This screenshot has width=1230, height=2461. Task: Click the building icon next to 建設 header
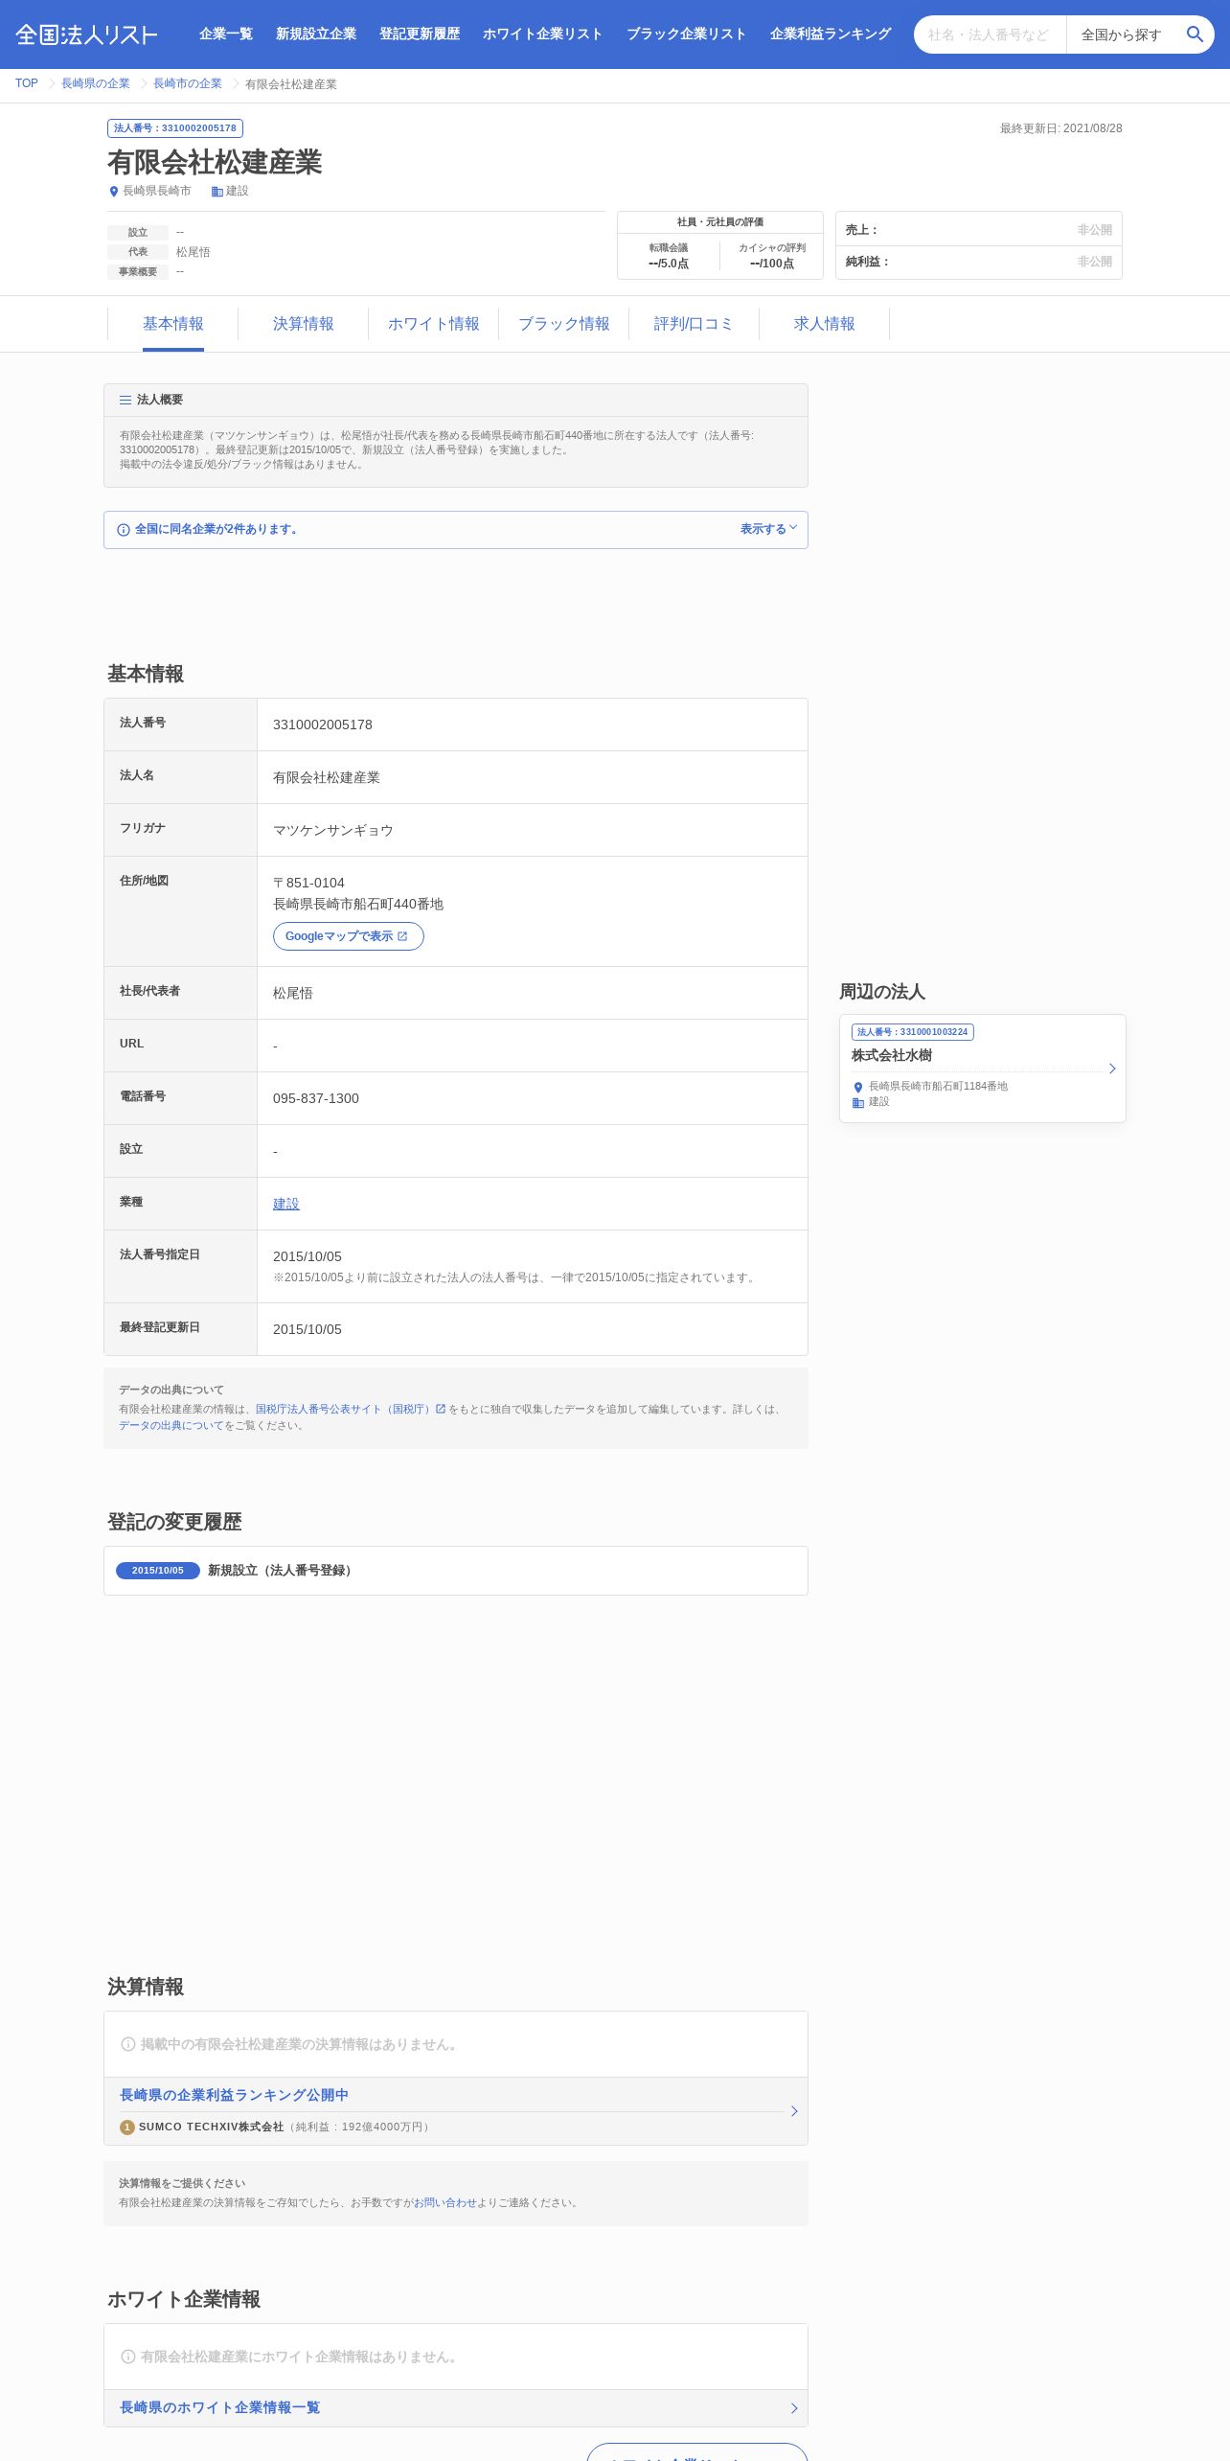click(217, 192)
